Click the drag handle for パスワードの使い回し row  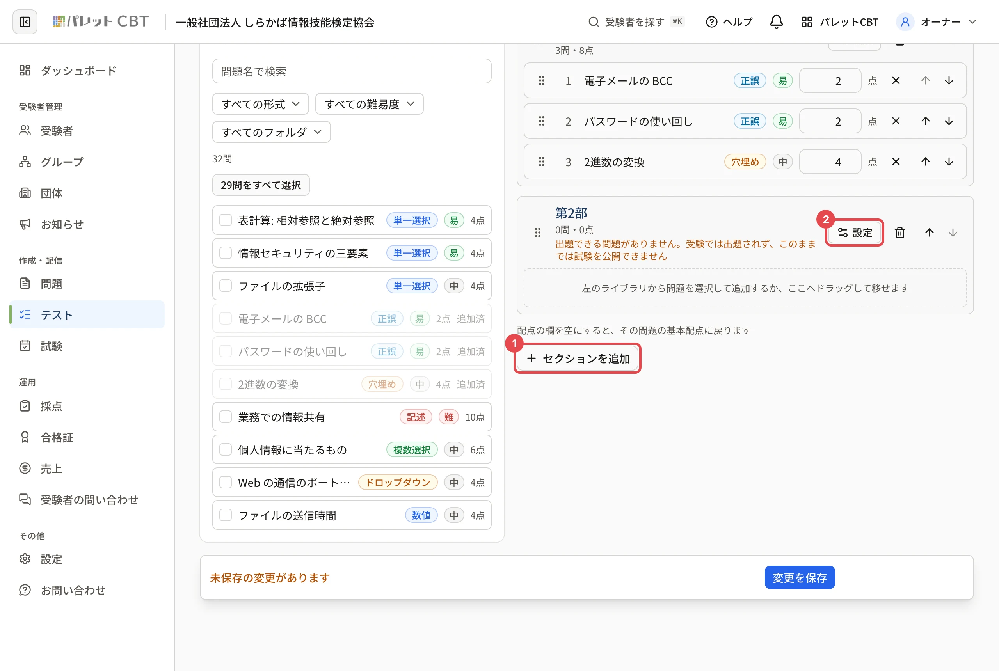[541, 121]
